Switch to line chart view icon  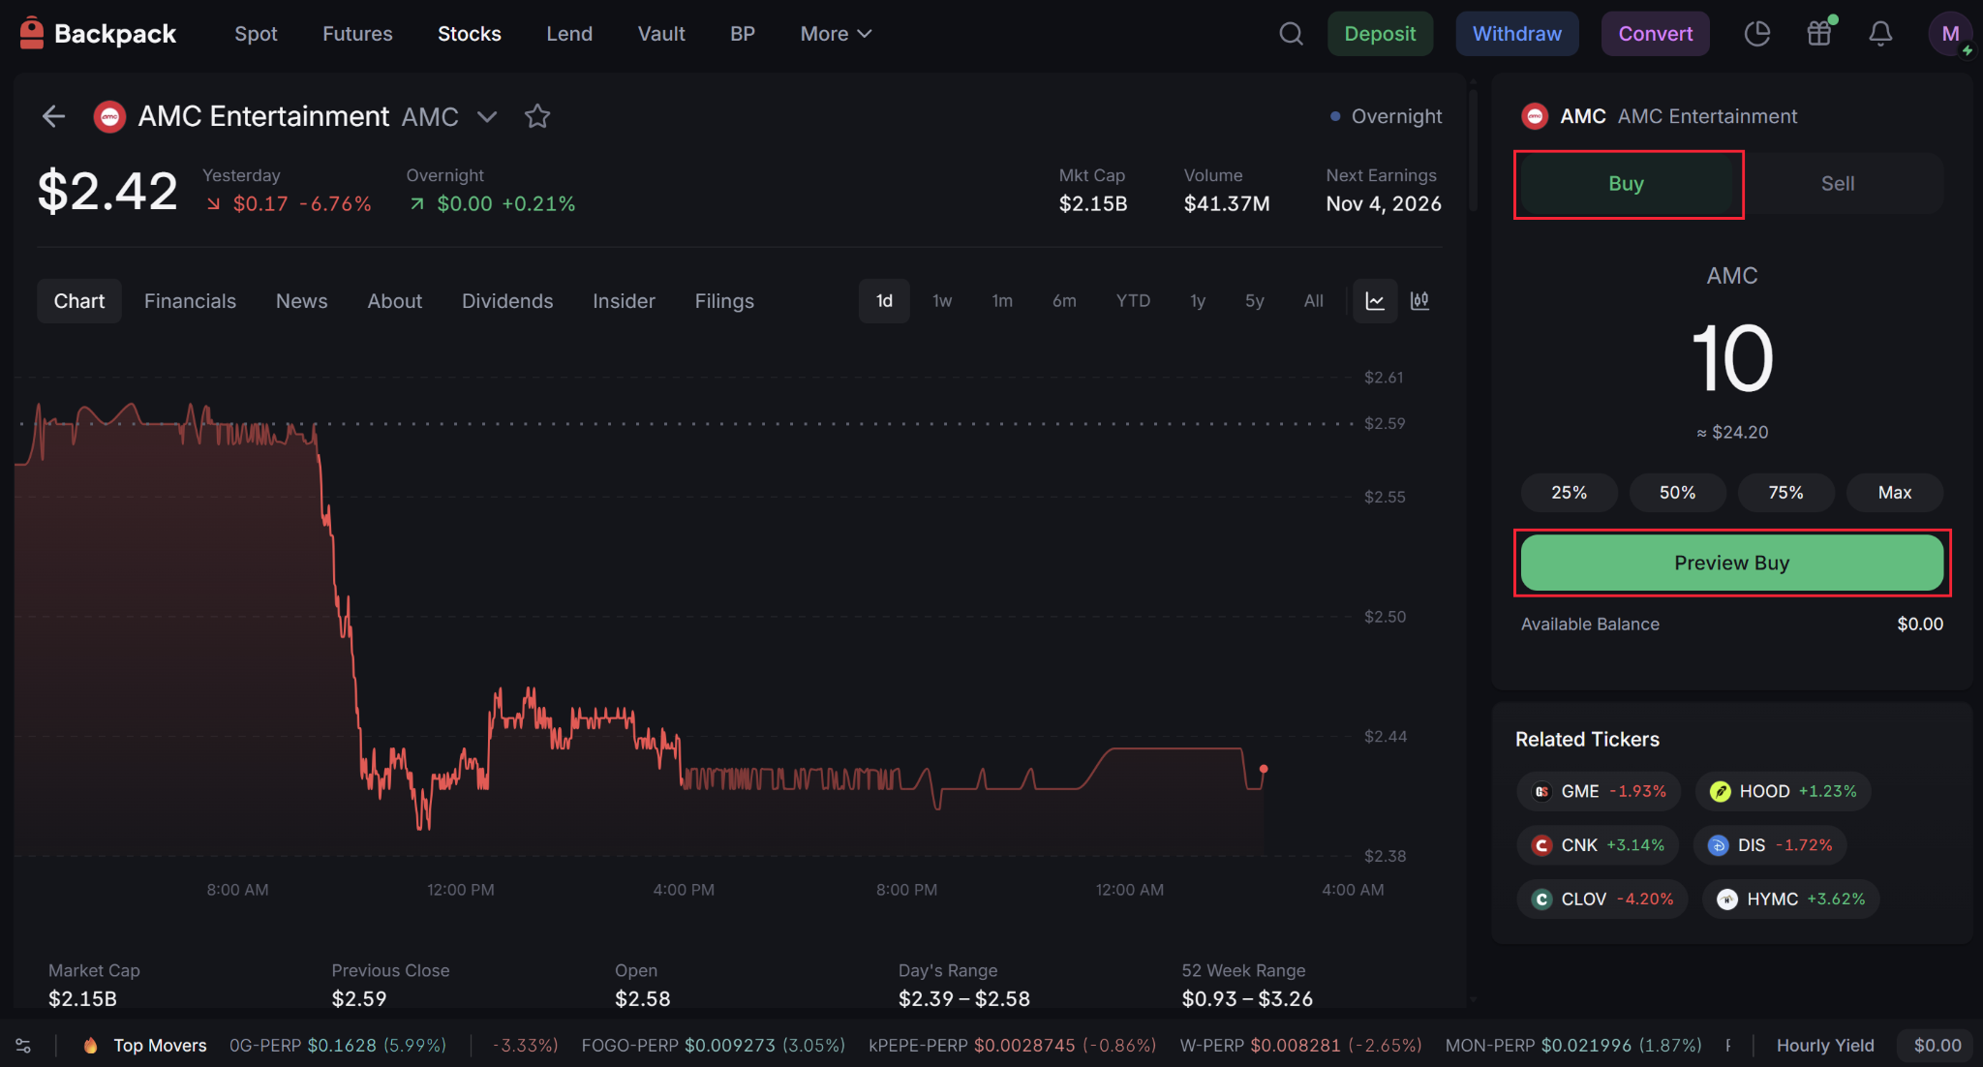[1375, 301]
